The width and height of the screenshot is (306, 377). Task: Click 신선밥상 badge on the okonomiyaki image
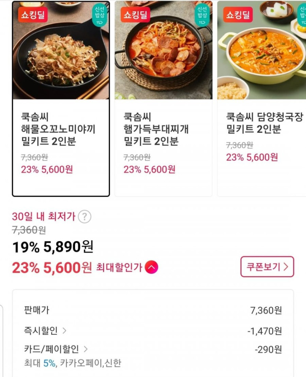click(x=99, y=15)
